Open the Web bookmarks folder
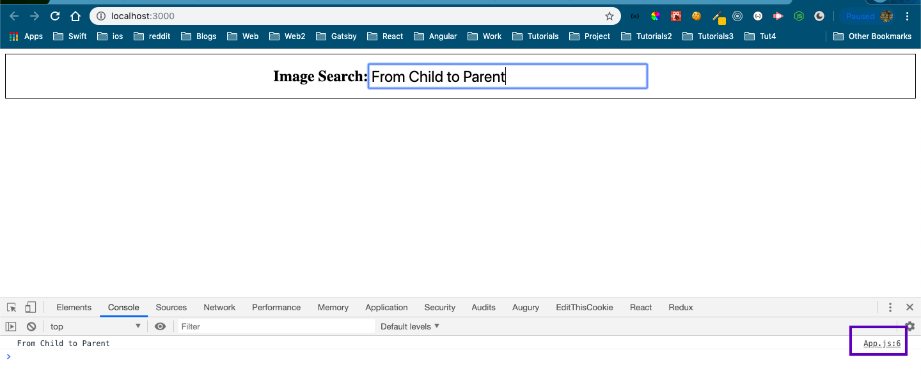The width and height of the screenshot is (921, 380). click(243, 36)
